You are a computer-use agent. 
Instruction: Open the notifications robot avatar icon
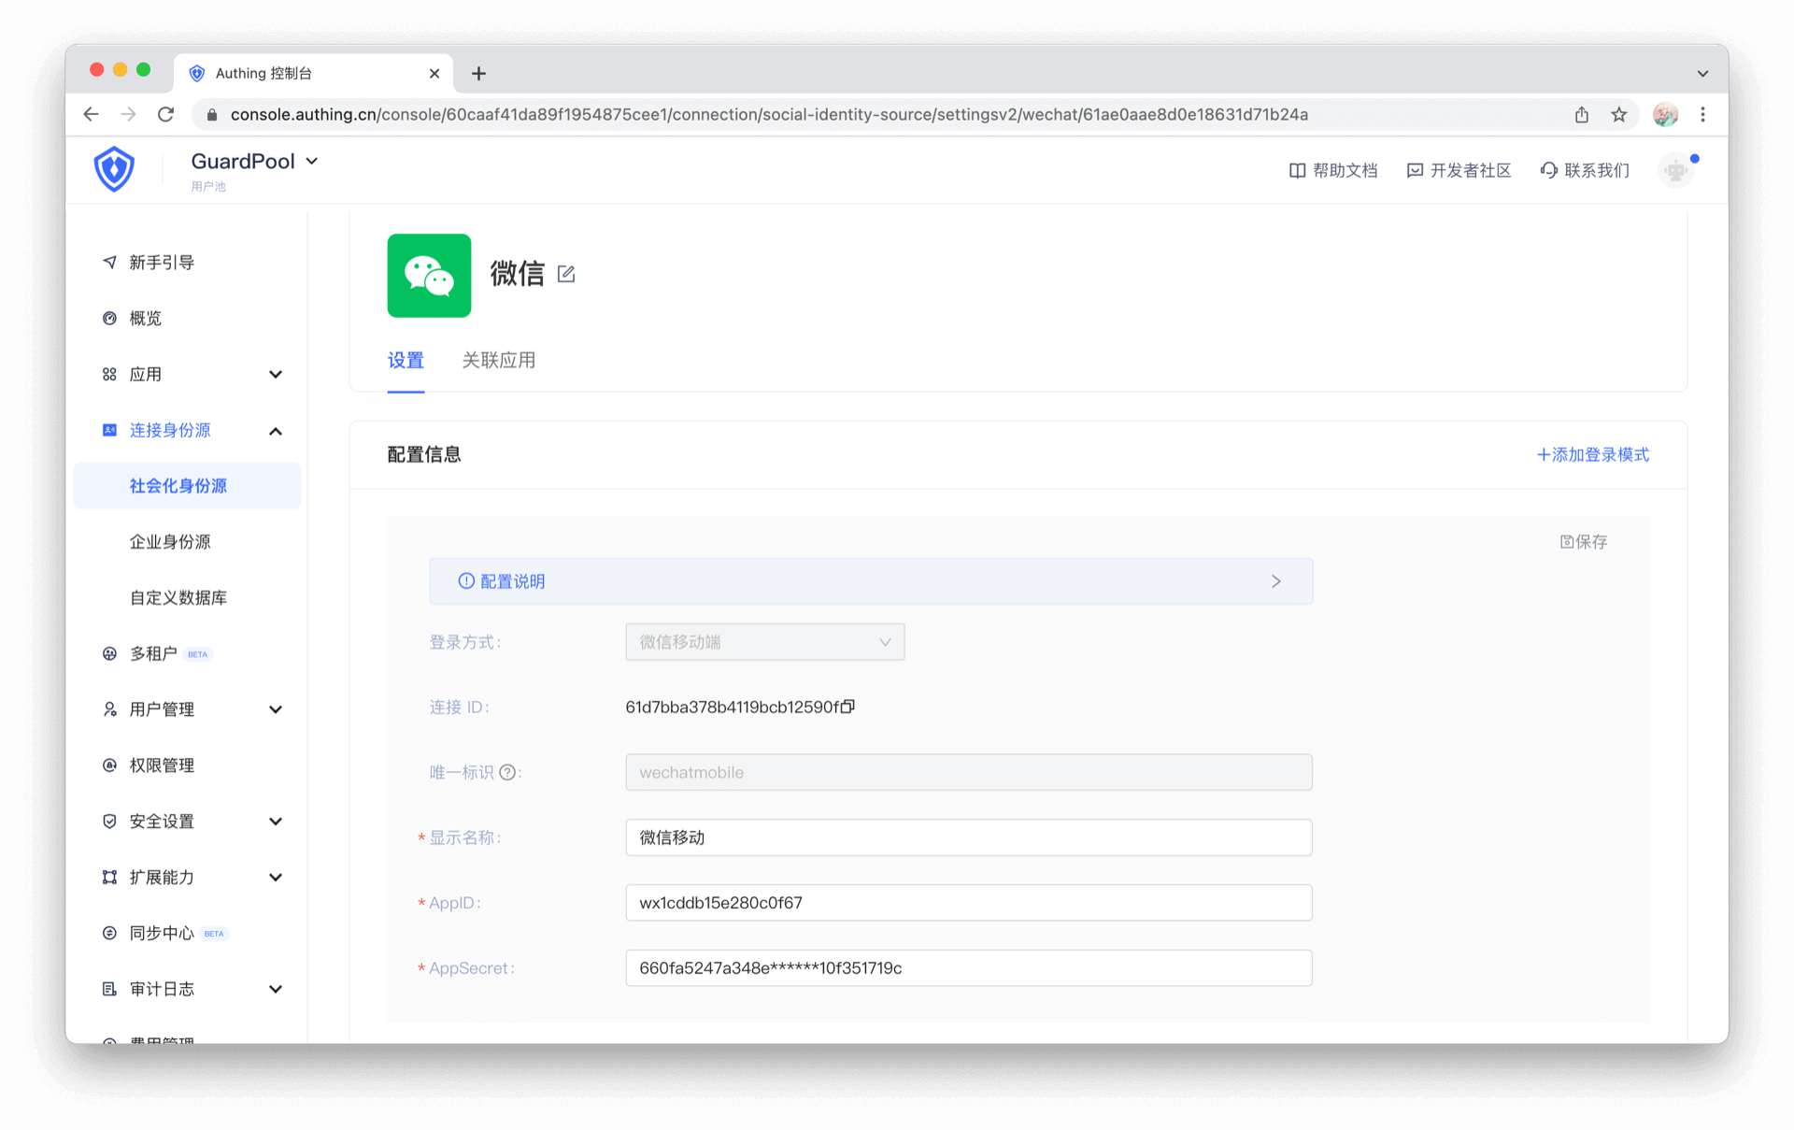click(1675, 170)
